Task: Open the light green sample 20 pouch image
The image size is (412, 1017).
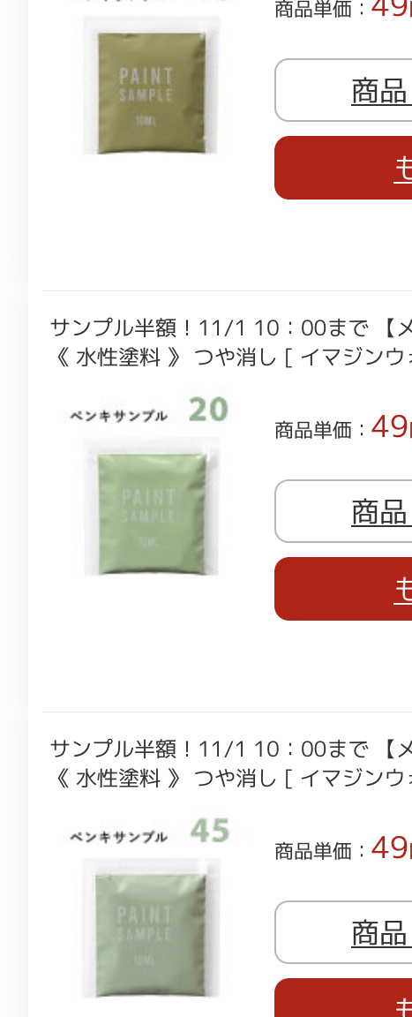Action: tap(152, 507)
